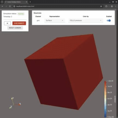Viewport: 118px width, 118px height.
Task: Open the Color by dropdown showing CELLS pressure
Action: tap(86, 20)
